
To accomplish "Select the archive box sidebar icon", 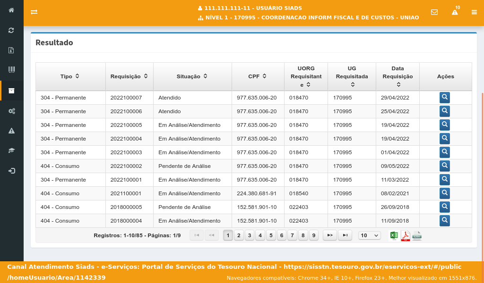I will 11,91.
